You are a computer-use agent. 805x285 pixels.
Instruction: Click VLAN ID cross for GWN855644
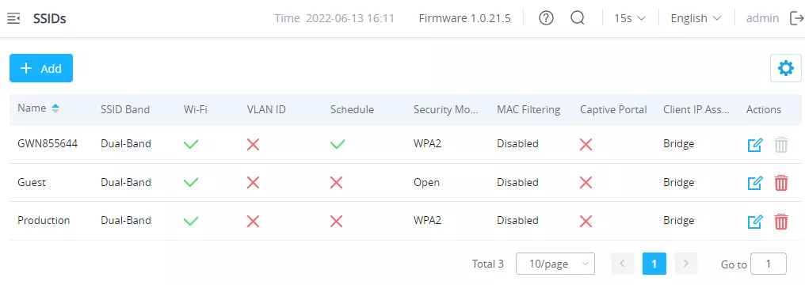[253, 145]
